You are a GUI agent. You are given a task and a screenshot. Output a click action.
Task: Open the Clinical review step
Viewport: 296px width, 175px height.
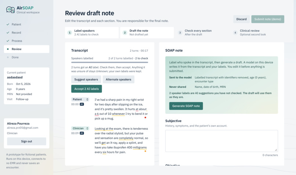(257, 33)
